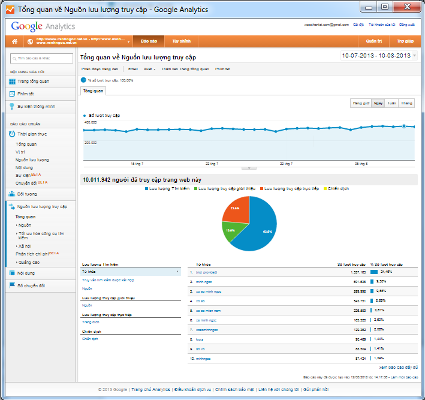Viewport: 425px width, 400px height.
Task: Switch chart to Ngày view
Action: pos(378,103)
